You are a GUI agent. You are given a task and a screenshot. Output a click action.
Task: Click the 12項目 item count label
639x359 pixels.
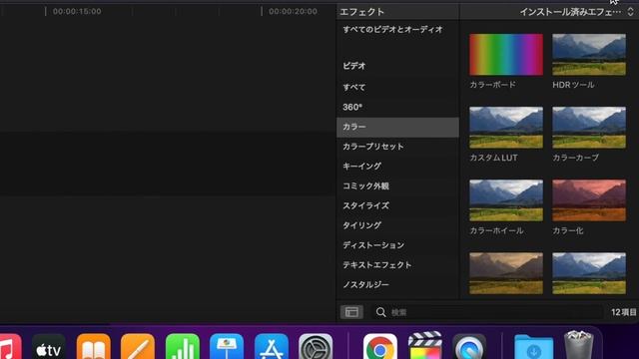pyautogui.click(x=623, y=312)
